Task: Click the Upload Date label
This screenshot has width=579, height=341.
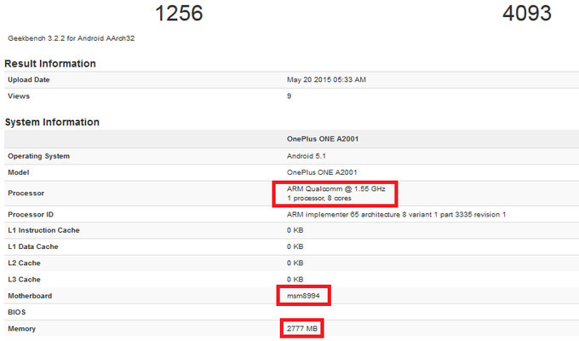Action: (x=29, y=80)
